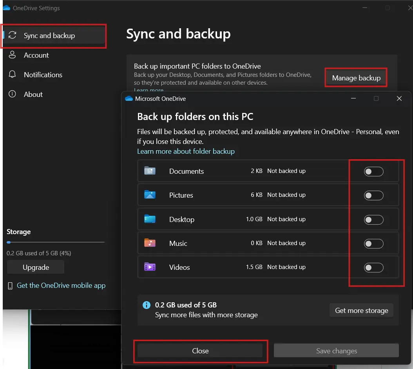413x369 pixels.
Task: Open the About section
Action: (x=33, y=95)
